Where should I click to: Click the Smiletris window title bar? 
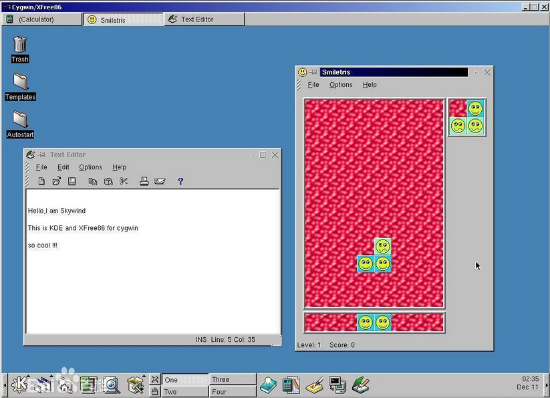pos(394,72)
